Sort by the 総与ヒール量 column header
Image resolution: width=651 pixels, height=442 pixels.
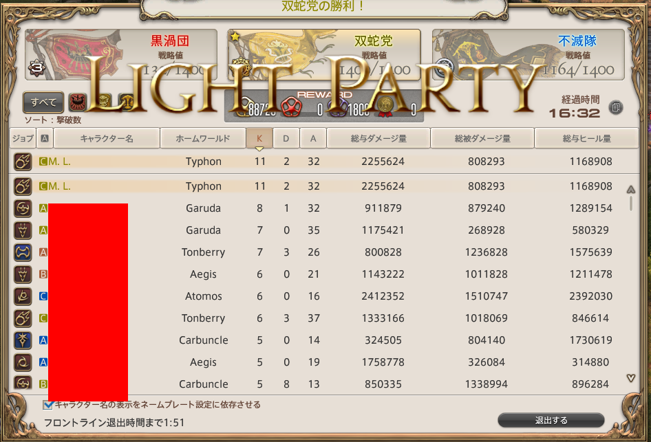(586, 138)
